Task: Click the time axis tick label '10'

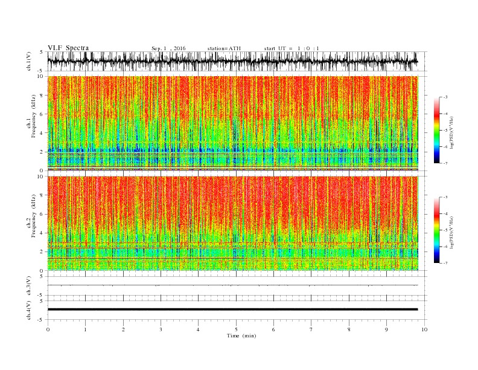Action: (x=424, y=329)
